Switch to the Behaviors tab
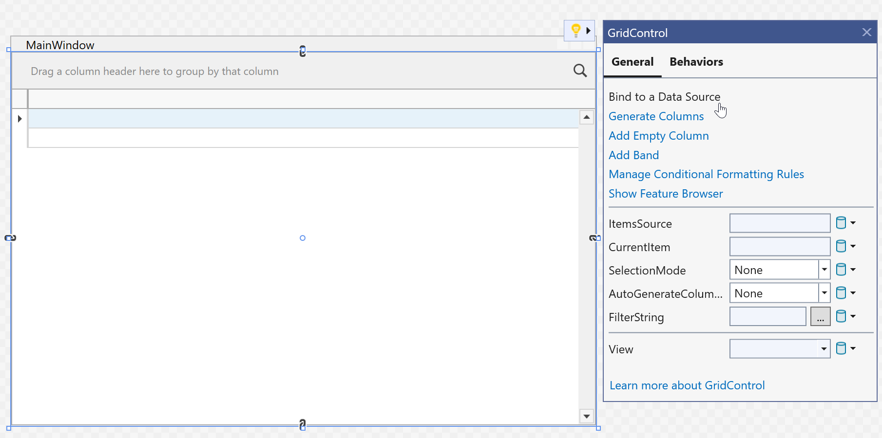 696,62
